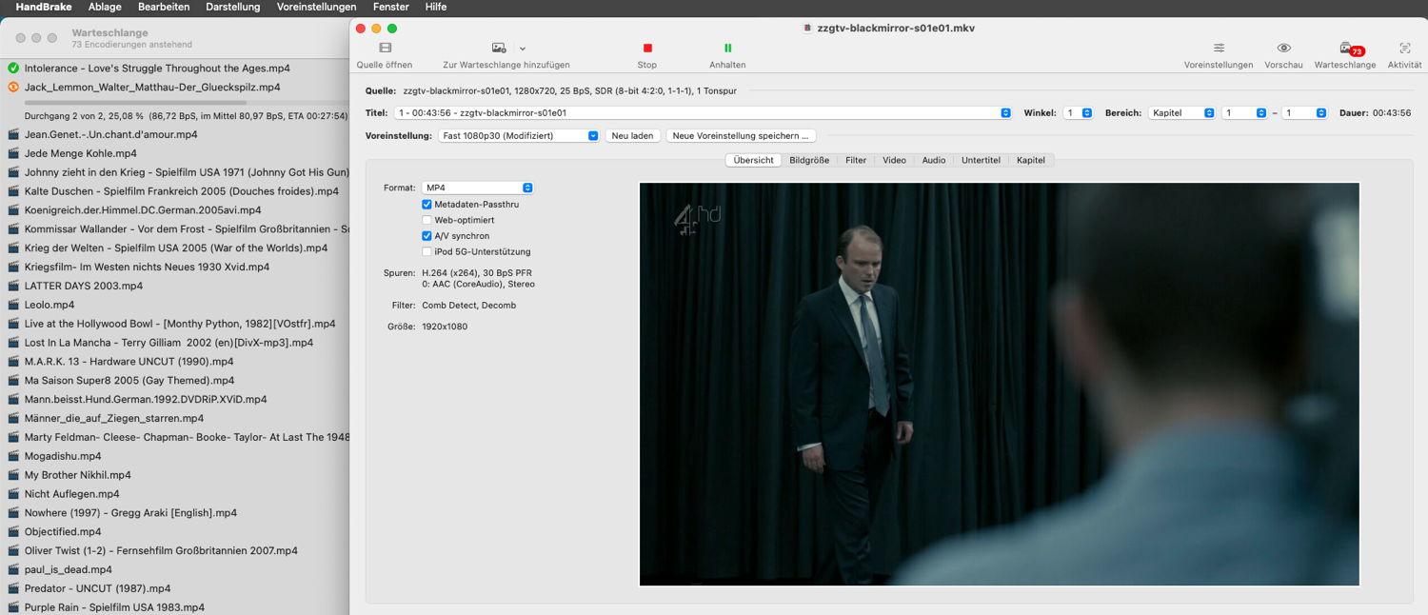Click the film icon next to M.A.R.K. 13

(x=13, y=362)
